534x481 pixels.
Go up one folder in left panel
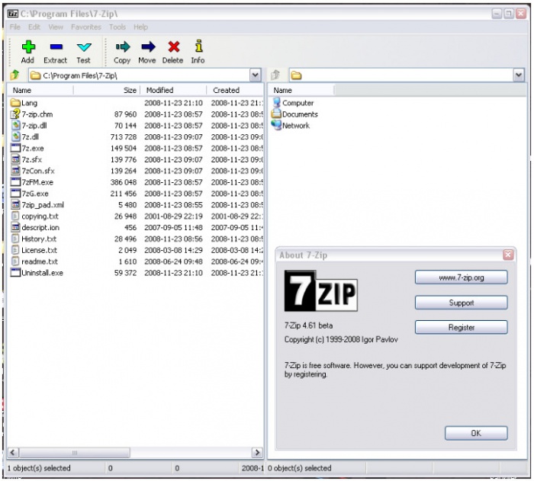15,75
